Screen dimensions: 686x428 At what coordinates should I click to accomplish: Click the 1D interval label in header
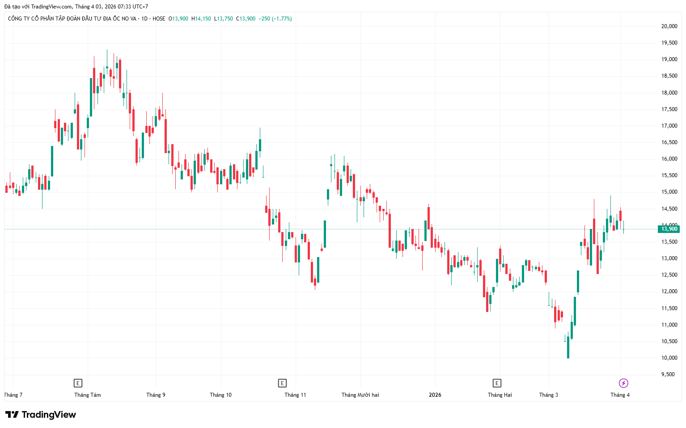click(144, 19)
